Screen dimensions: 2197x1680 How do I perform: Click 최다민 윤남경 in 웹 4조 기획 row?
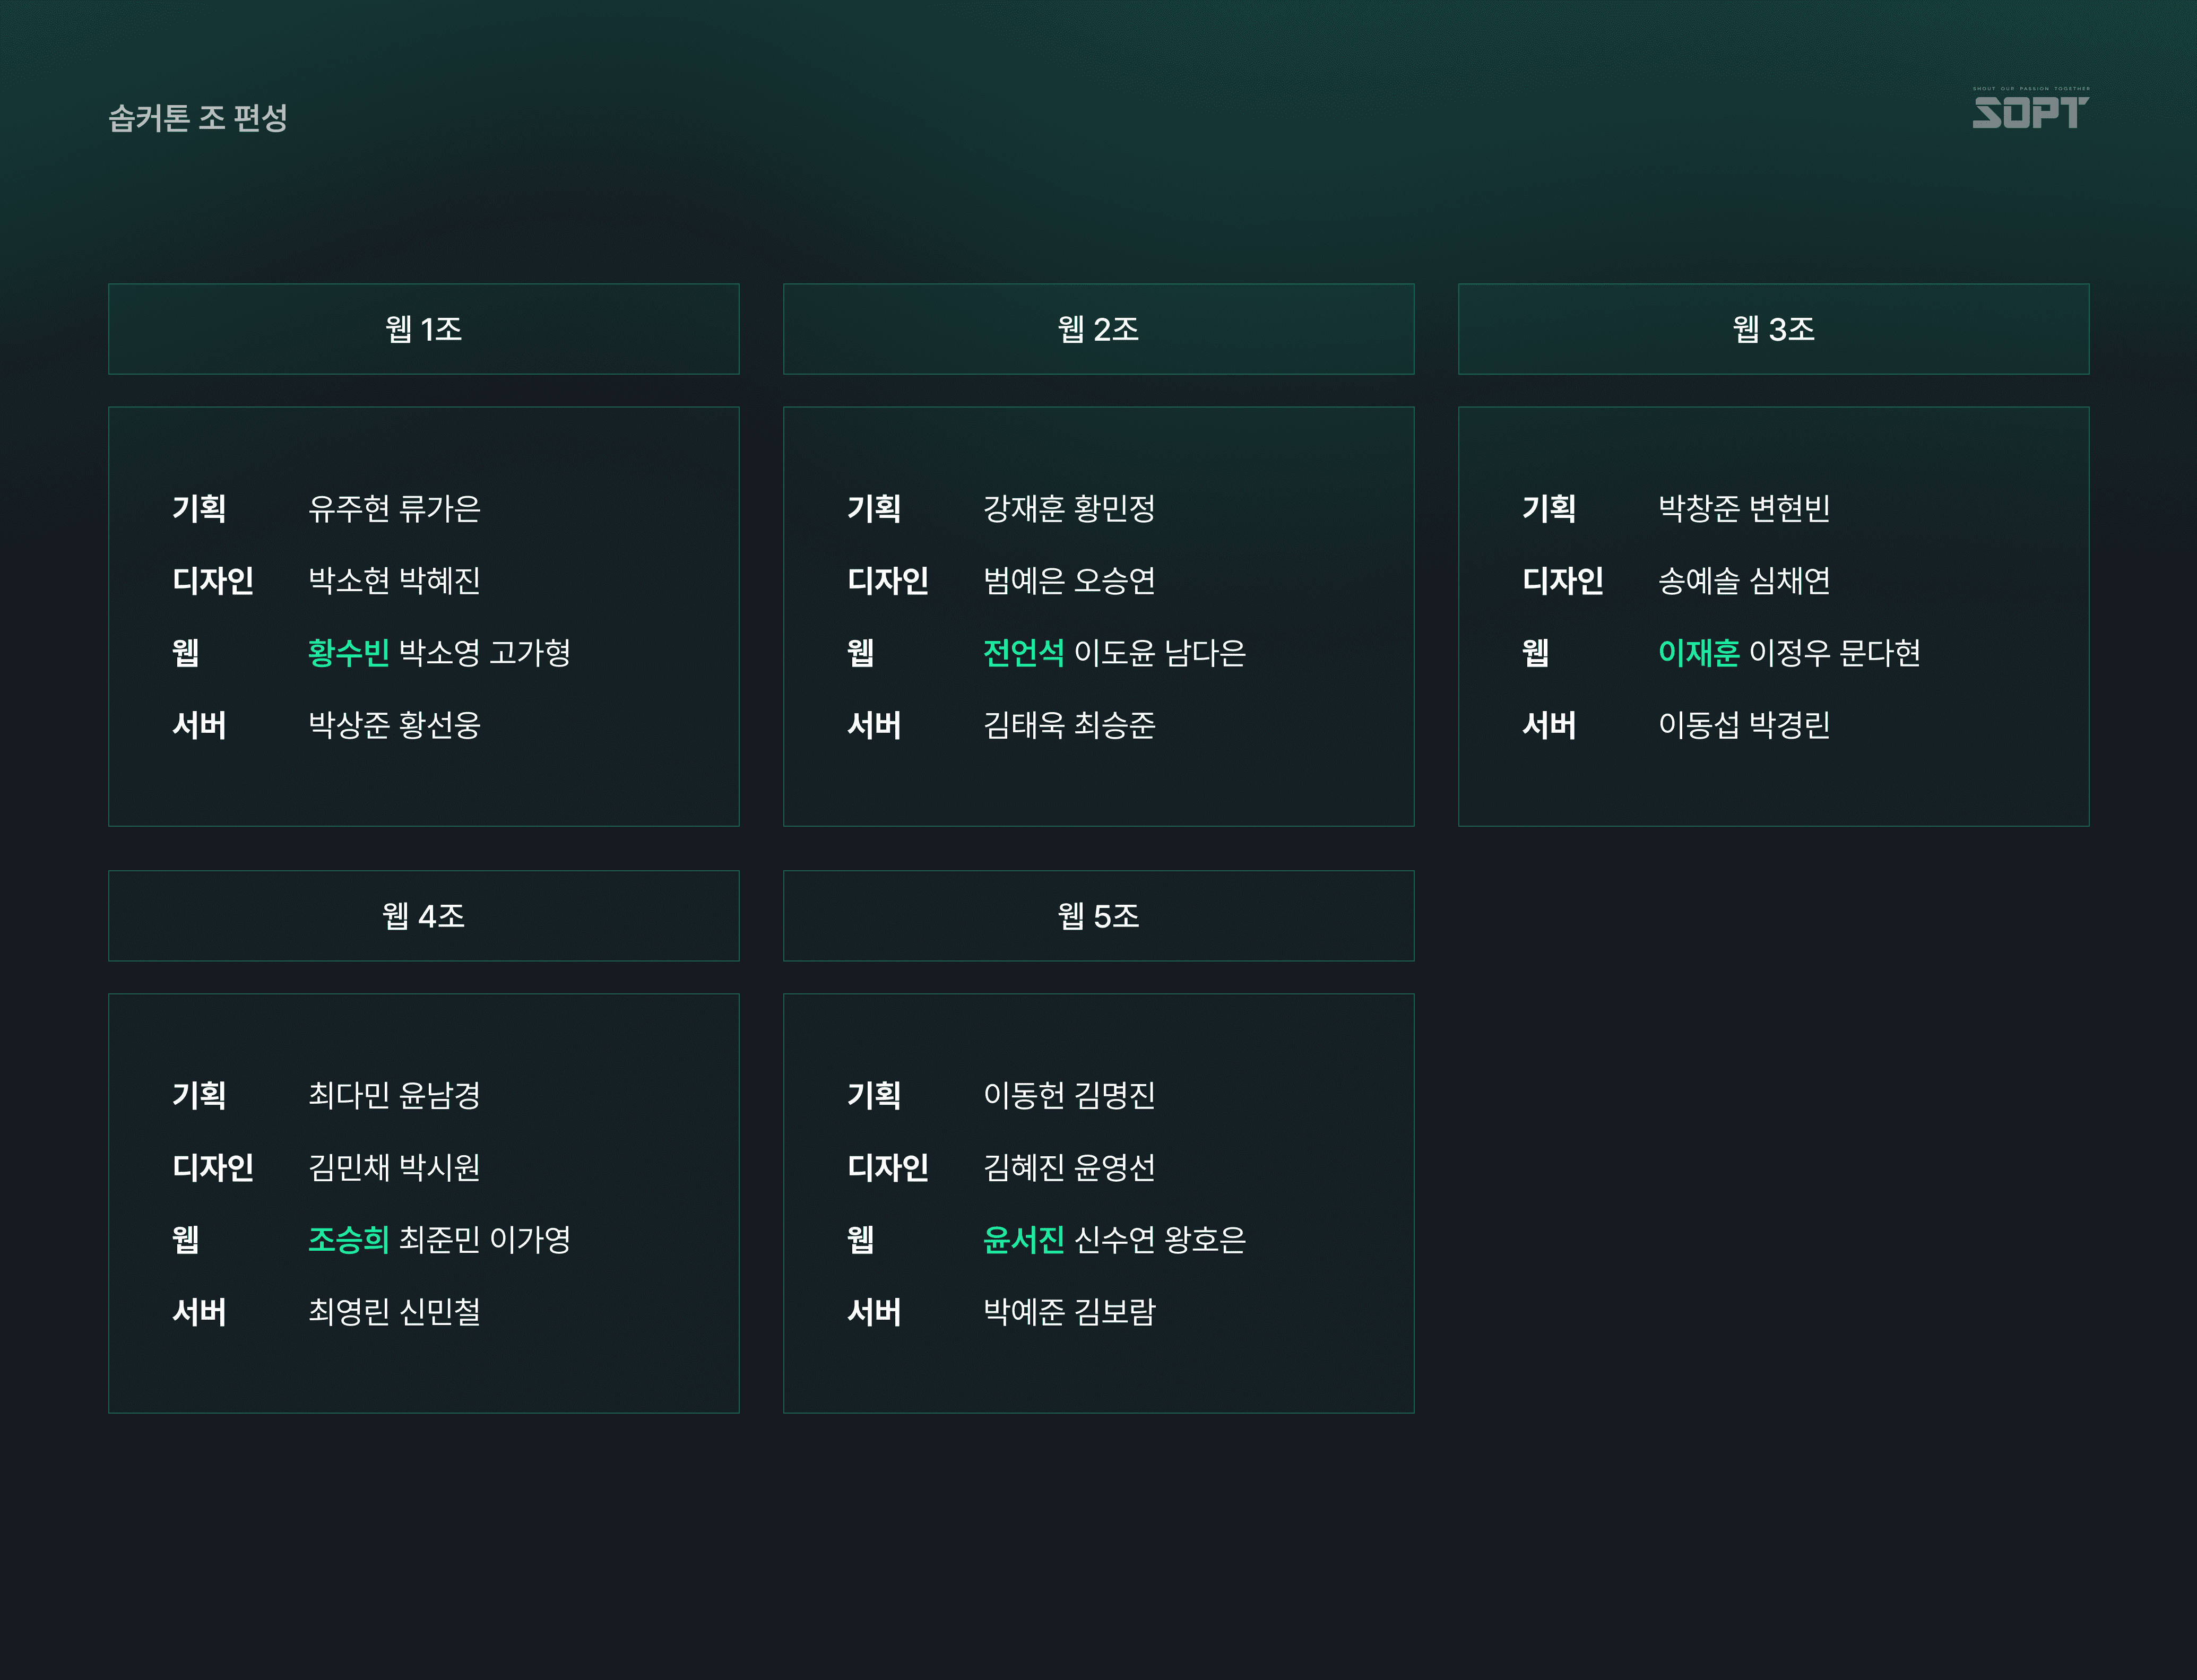(394, 1096)
